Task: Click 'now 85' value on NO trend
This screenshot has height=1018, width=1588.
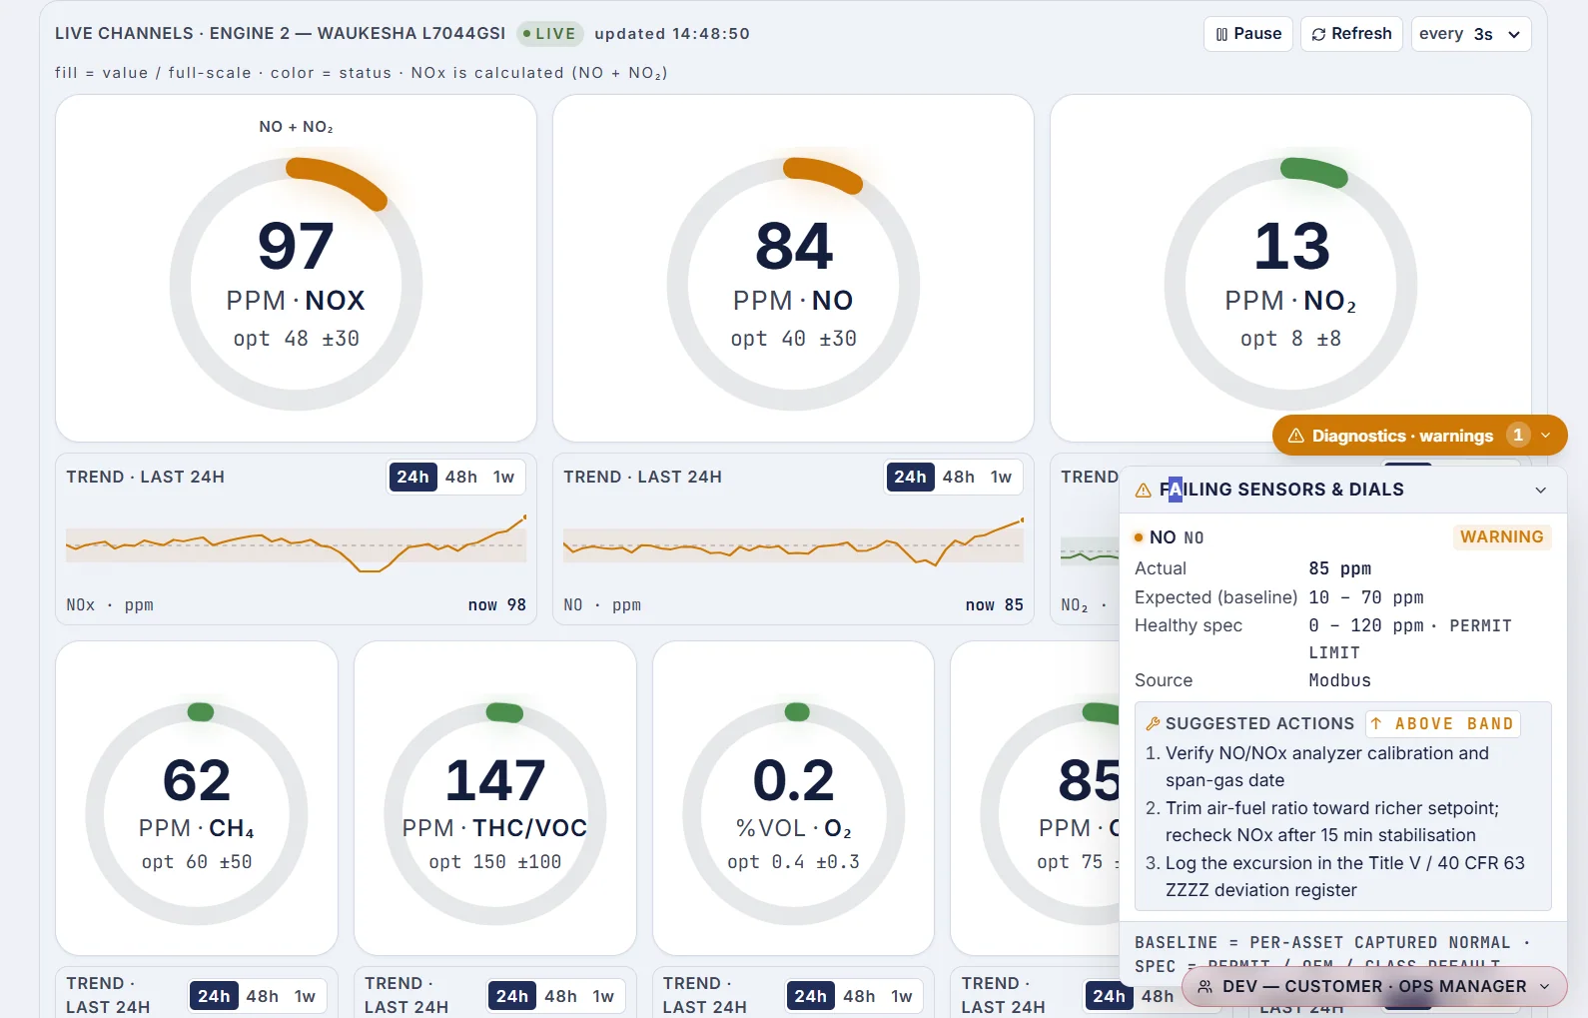Action: click(x=995, y=605)
